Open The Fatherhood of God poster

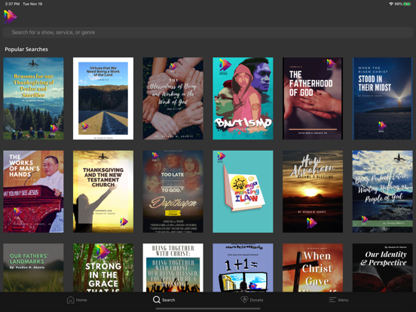click(x=313, y=99)
